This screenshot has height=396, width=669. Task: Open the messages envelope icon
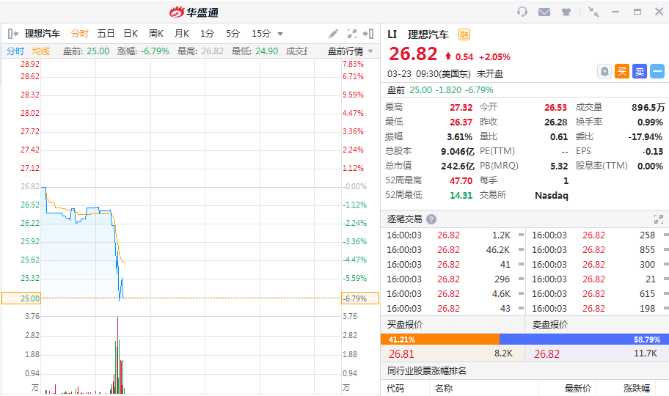click(544, 12)
